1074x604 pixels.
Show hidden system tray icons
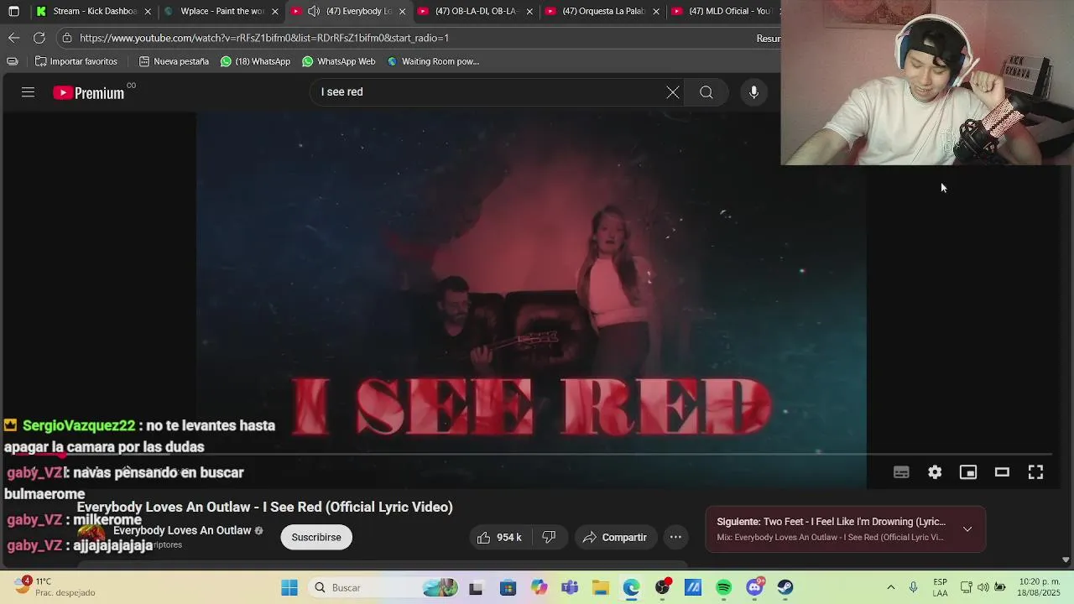[x=890, y=587]
